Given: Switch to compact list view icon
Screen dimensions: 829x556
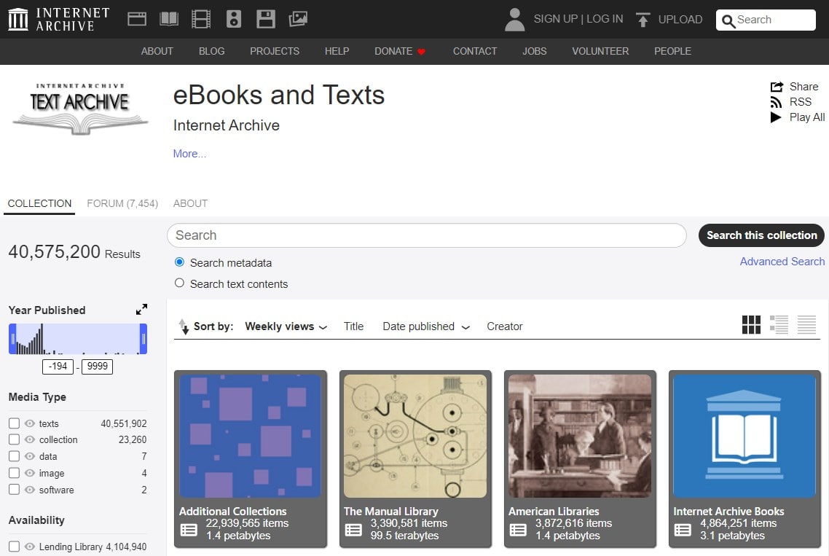Looking at the screenshot, I should 806,325.
